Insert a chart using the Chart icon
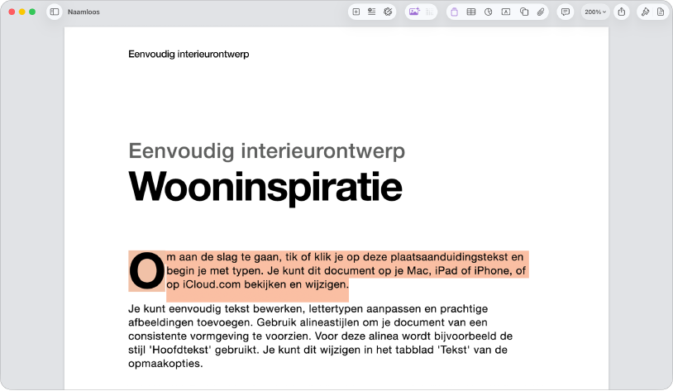Viewport: 673px width, 391px height. click(x=488, y=12)
